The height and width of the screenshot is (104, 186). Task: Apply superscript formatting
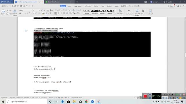click(x=33, y=14)
